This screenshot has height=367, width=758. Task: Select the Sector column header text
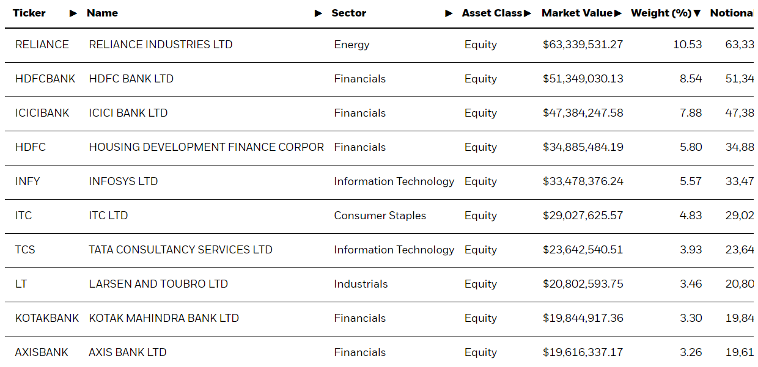coord(348,13)
